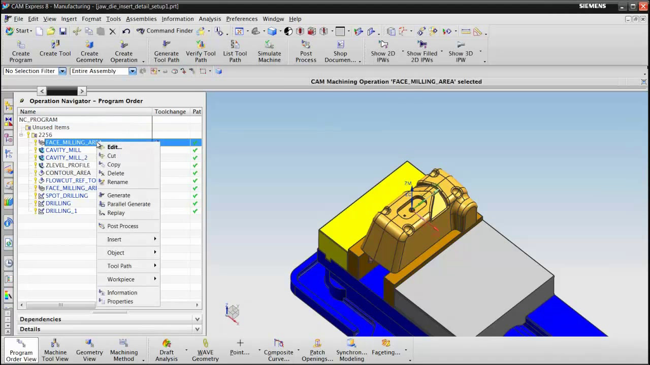Select Parallel Generate in context menu
Viewport: 650px width, 365px height.
(128, 204)
